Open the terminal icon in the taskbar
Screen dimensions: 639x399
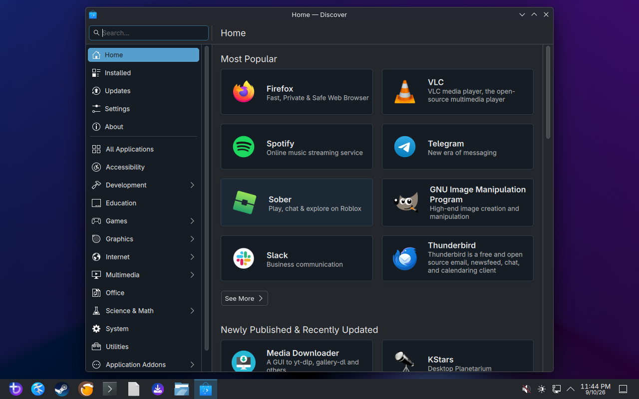pos(110,389)
